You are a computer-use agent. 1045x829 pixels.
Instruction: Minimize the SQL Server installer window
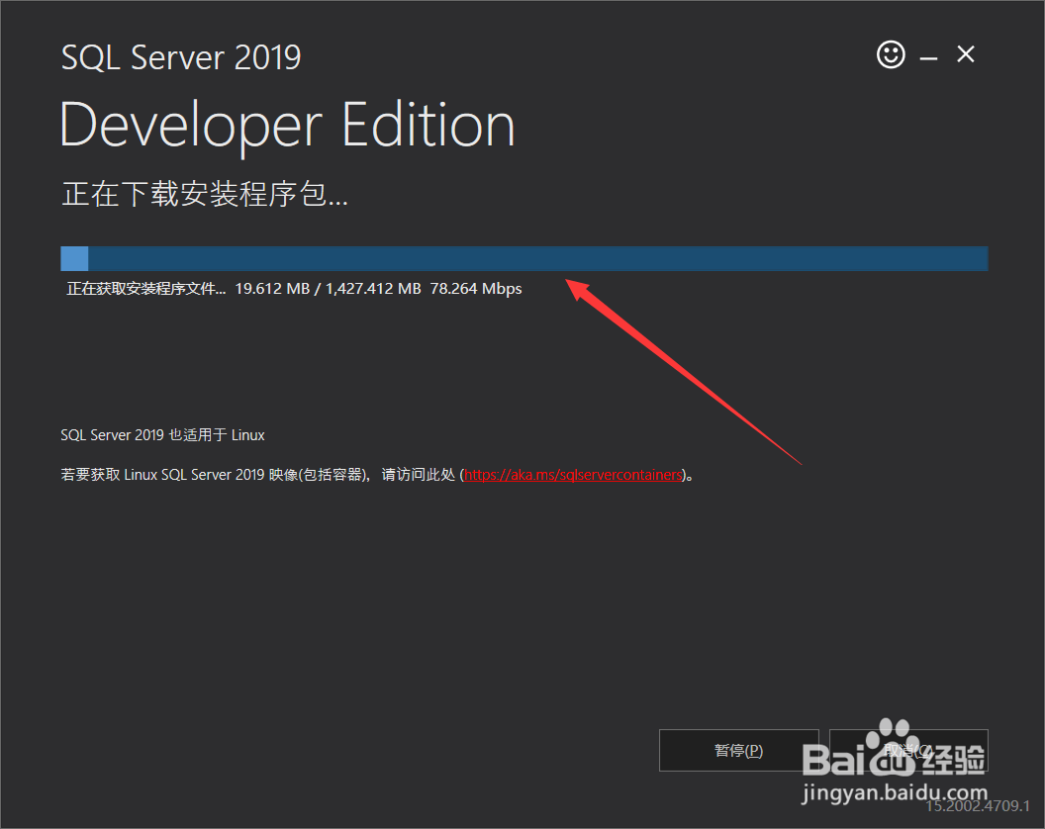[x=928, y=58]
